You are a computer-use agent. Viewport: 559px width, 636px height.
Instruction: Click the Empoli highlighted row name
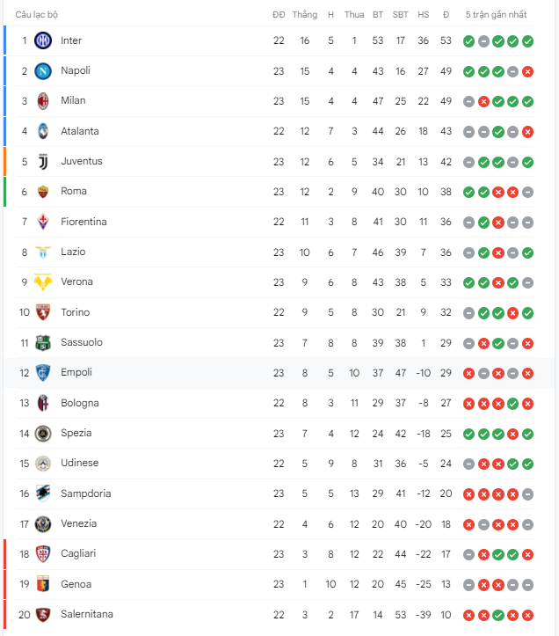coord(76,372)
